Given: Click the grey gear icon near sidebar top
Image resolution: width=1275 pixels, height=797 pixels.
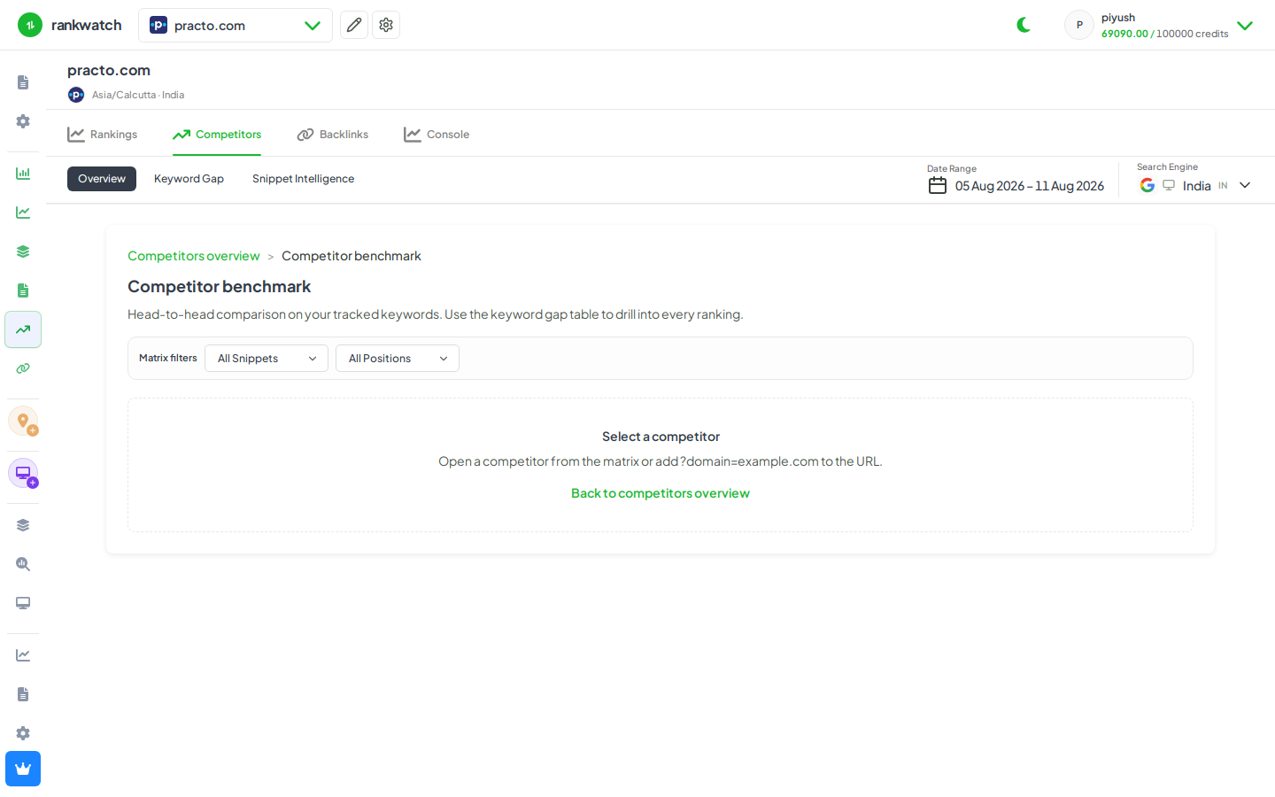Looking at the screenshot, I should point(23,121).
